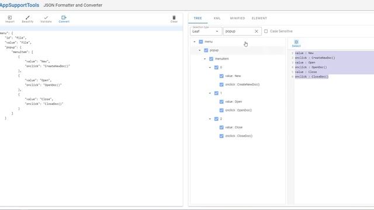Uncheck the checkbox for node 0
Image resolution: width=374 pixels, height=210 pixels.
[216, 68]
